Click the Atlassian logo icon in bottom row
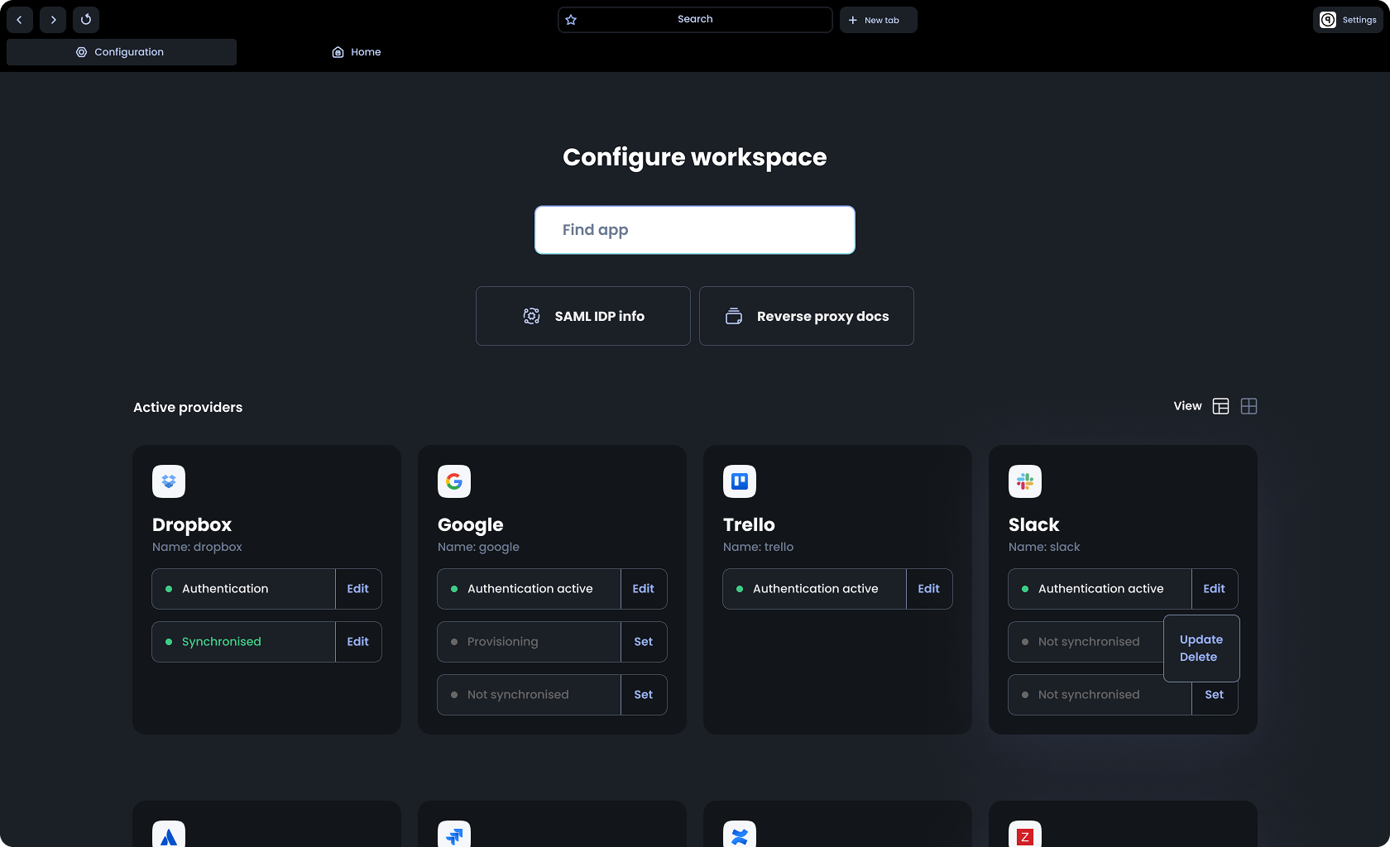This screenshot has width=1390, height=847. point(169,834)
